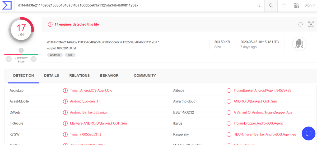The width and height of the screenshot is (317, 145).
Task: Click Trojan-Dropper.AndroidOS.Agent result
Action: [x=258, y=123]
